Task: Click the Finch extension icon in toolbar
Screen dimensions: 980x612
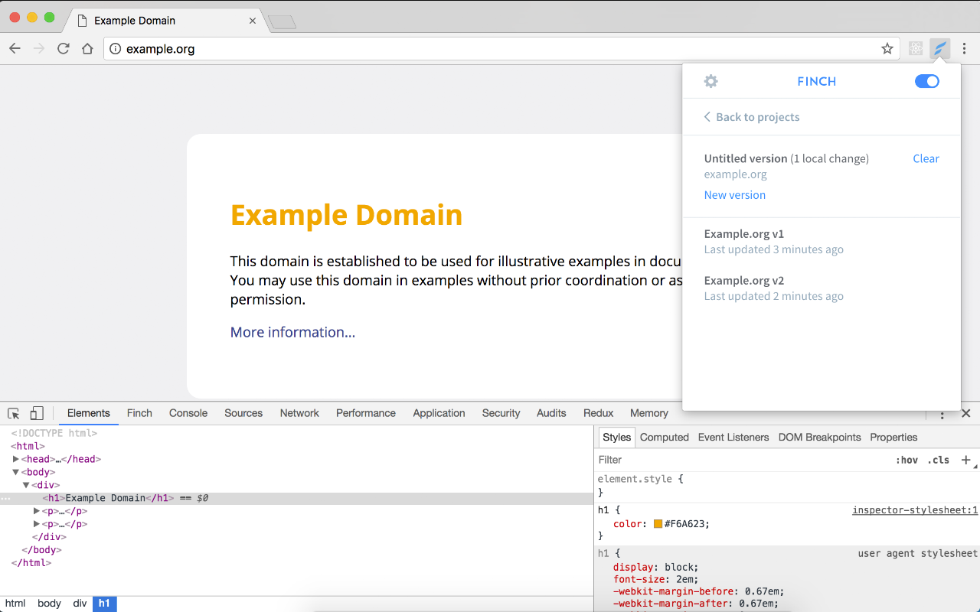Action: [940, 49]
